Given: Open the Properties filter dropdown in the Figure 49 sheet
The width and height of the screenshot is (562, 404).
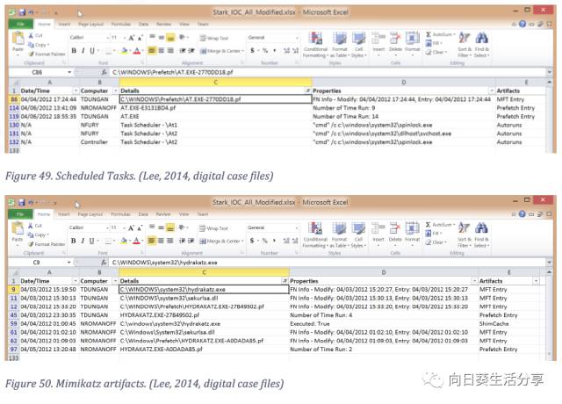Looking at the screenshot, I should [x=492, y=90].
